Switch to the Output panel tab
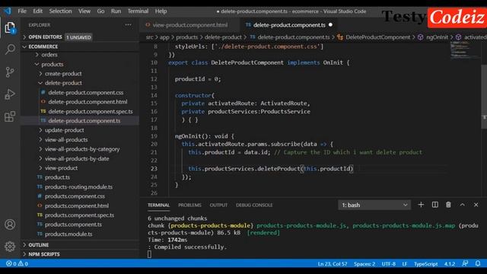 (x=218, y=205)
